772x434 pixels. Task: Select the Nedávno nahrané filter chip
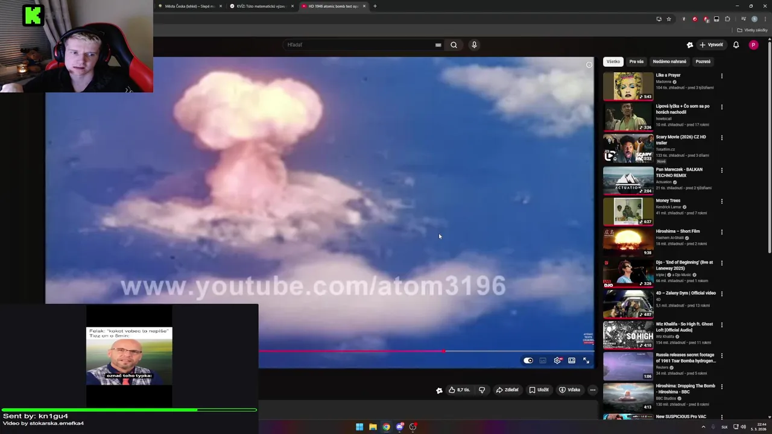[669, 61]
